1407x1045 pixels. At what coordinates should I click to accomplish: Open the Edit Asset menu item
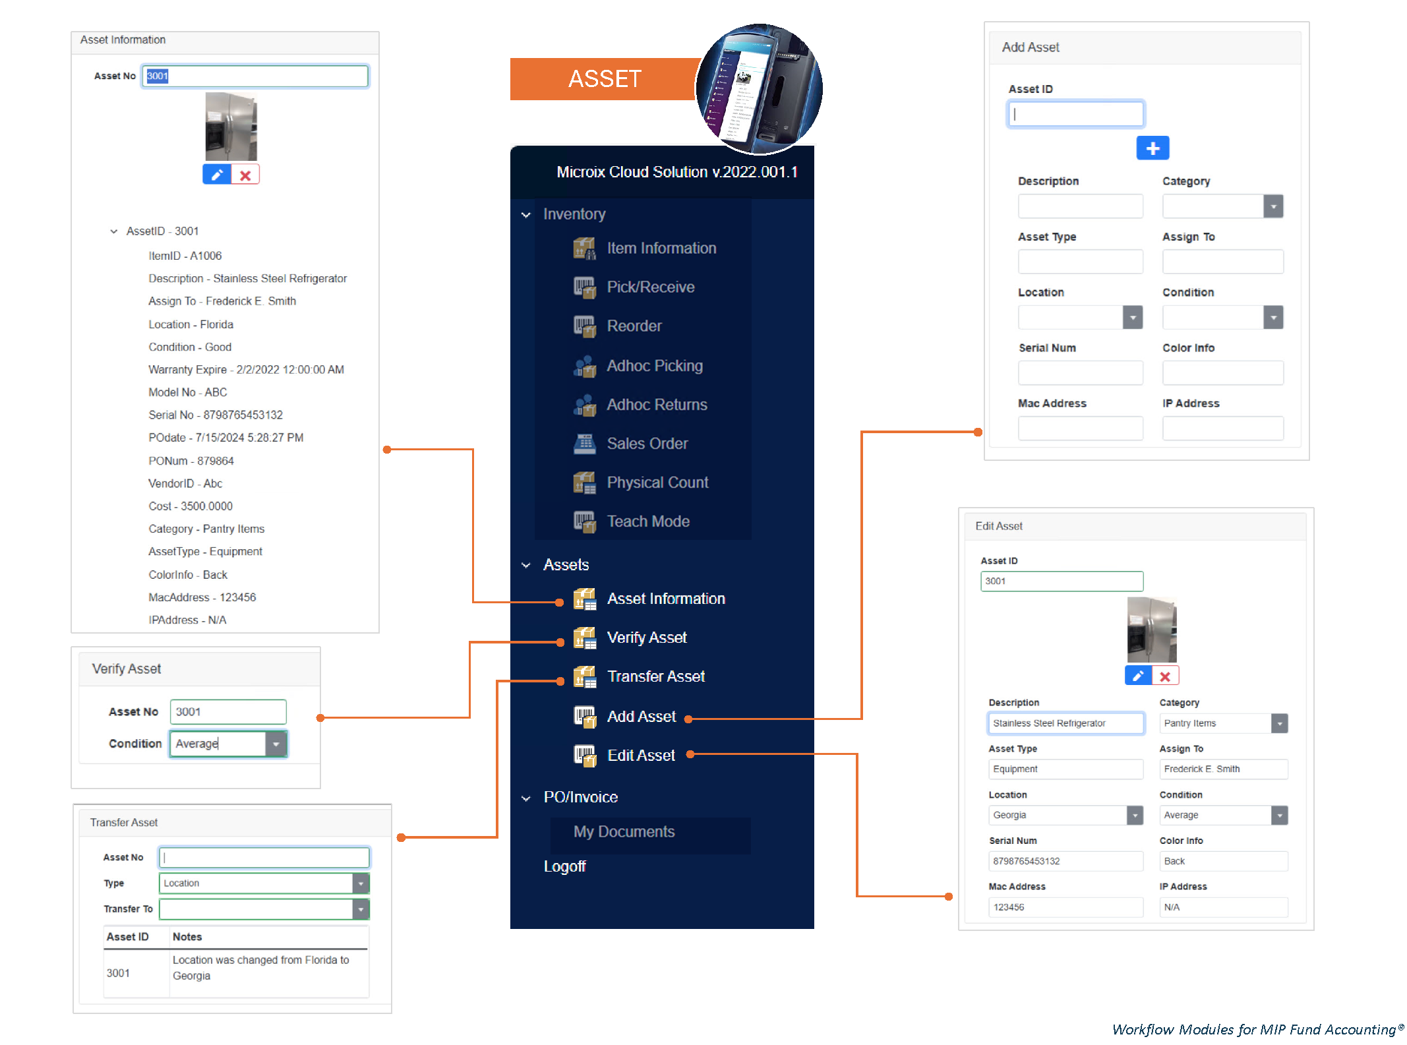click(640, 756)
